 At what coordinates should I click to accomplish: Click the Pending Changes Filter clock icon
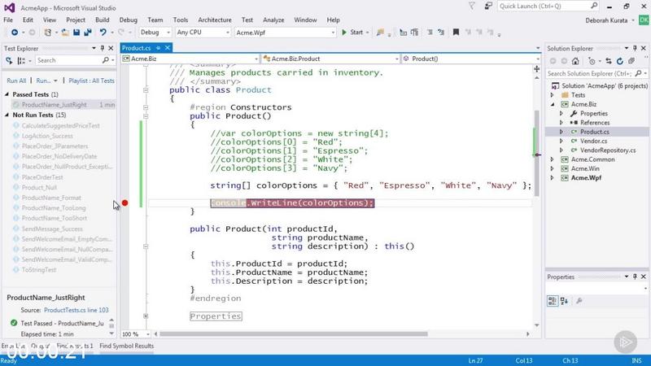[x=592, y=61]
